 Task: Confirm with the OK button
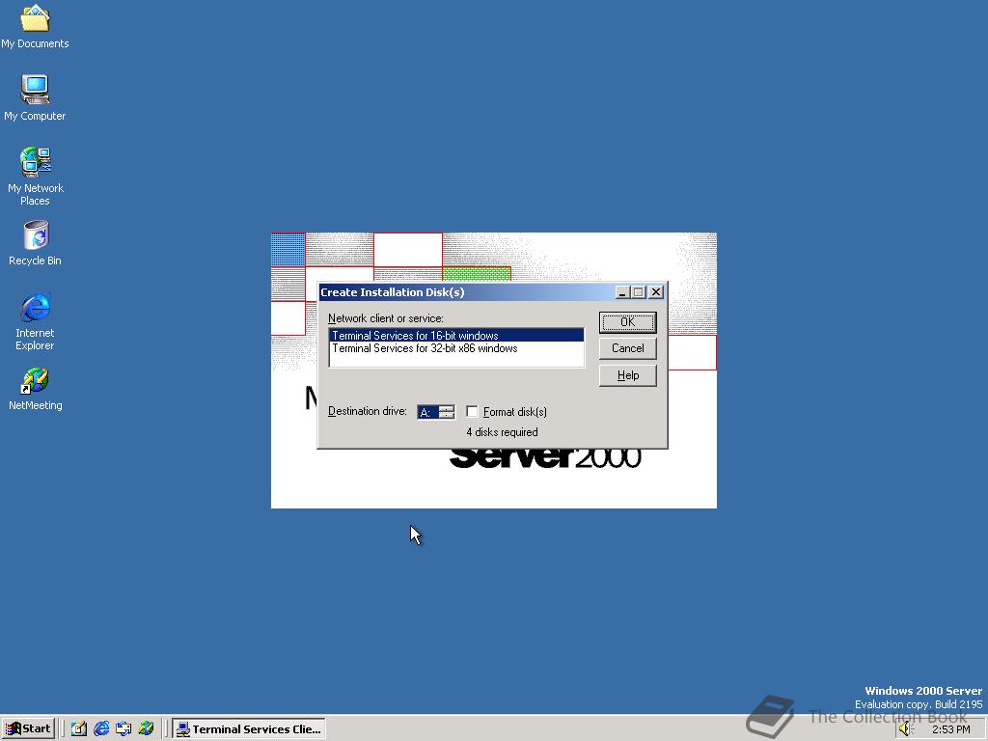(x=627, y=322)
